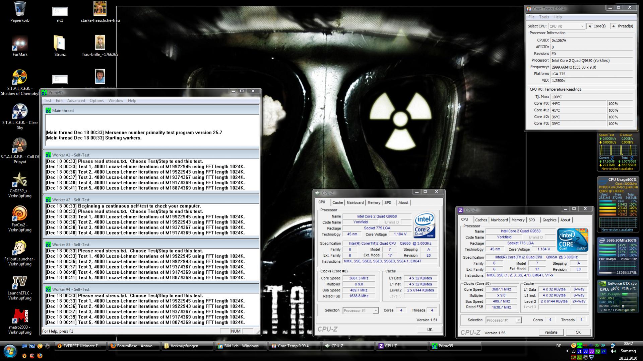Switch to Bild1cb Windows taskbar button

241,346
